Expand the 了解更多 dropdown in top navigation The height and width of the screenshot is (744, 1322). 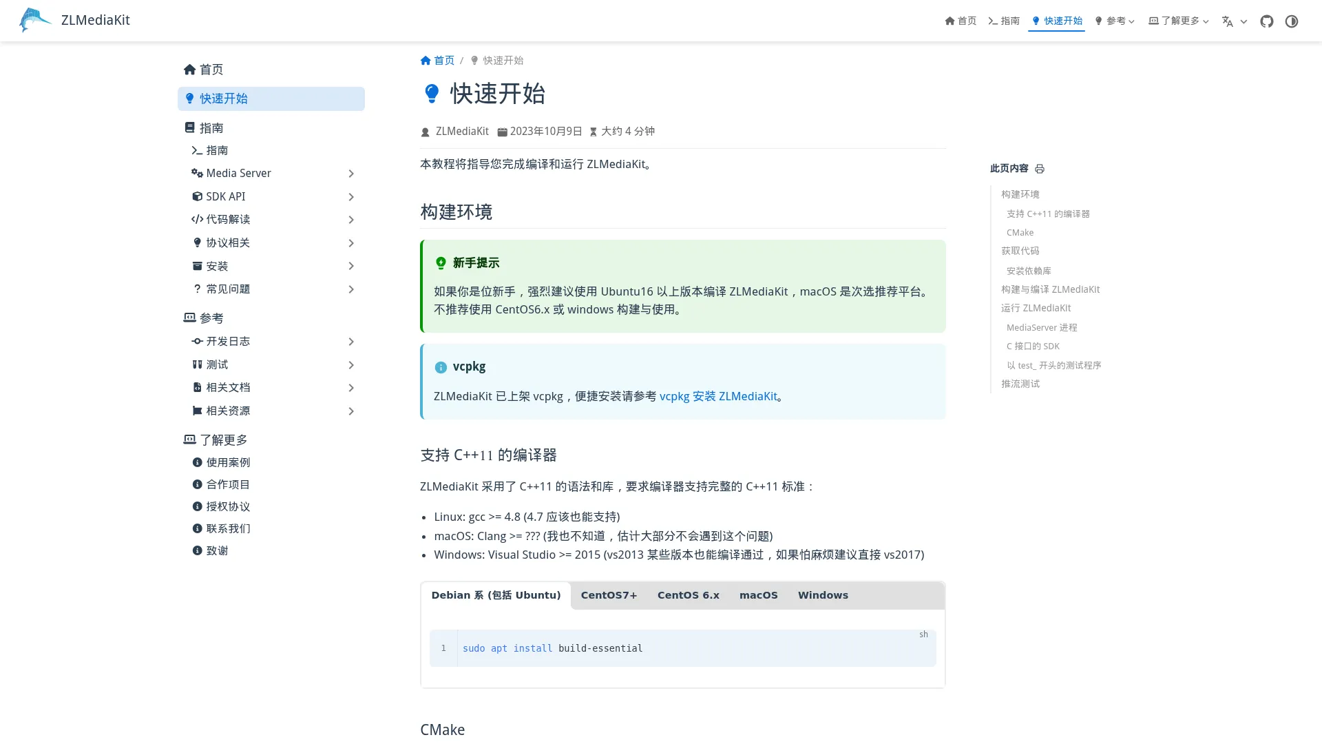(x=1179, y=21)
